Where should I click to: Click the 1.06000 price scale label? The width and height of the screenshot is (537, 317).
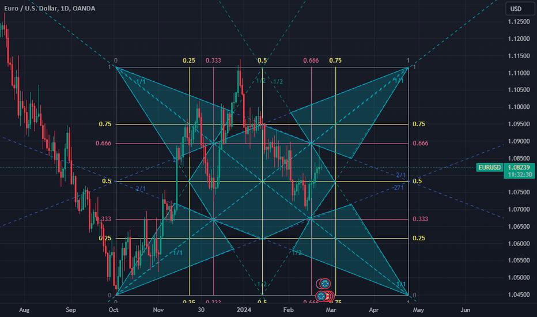pyautogui.click(x=519, y=244)
